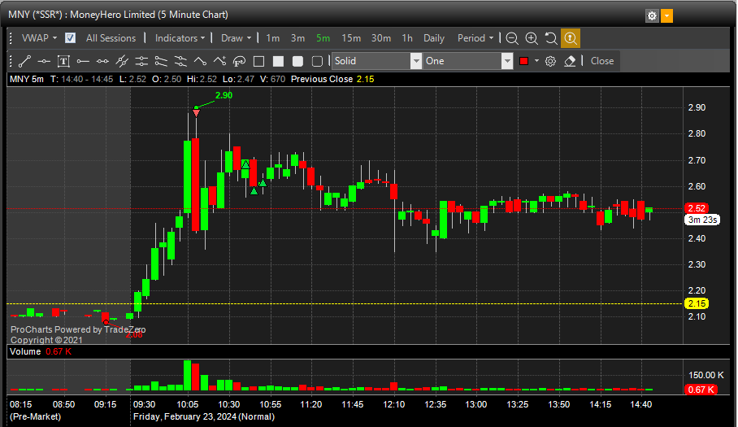Select the horizontal line drawing tool
This screenshot has height=427, width=738.
(x=44, y=61)
